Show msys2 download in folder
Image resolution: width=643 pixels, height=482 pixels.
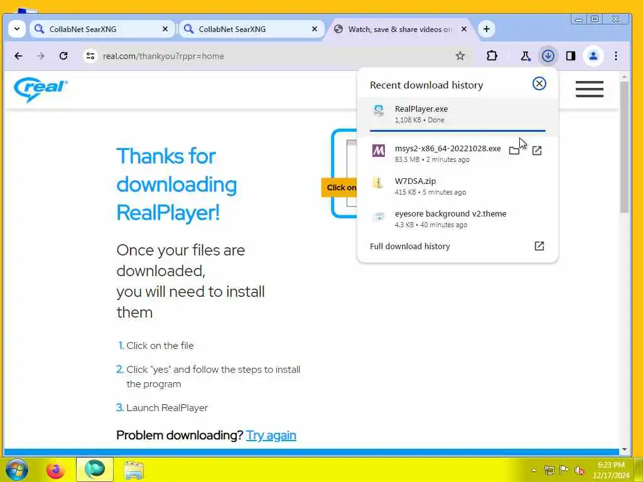coord(514,151)
